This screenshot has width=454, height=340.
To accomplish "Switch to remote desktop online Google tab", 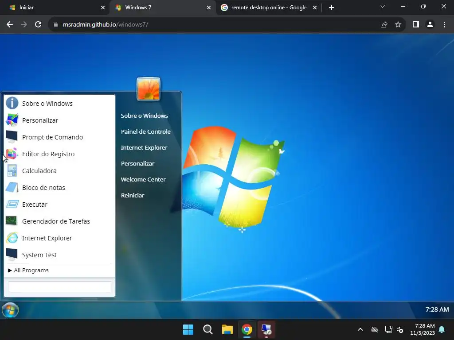I will click(x=268, y=8).
